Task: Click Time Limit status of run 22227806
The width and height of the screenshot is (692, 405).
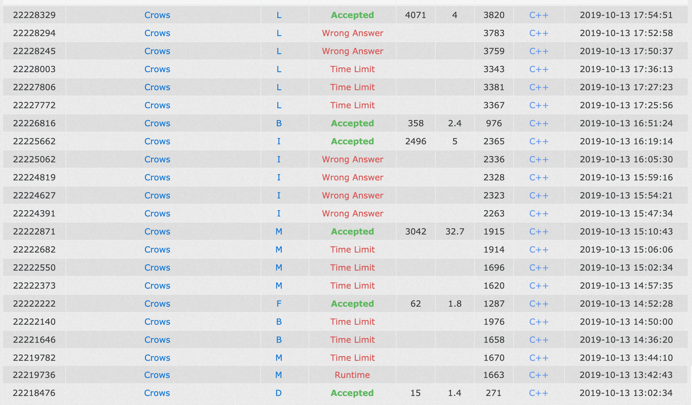Action: coord(352,87)
